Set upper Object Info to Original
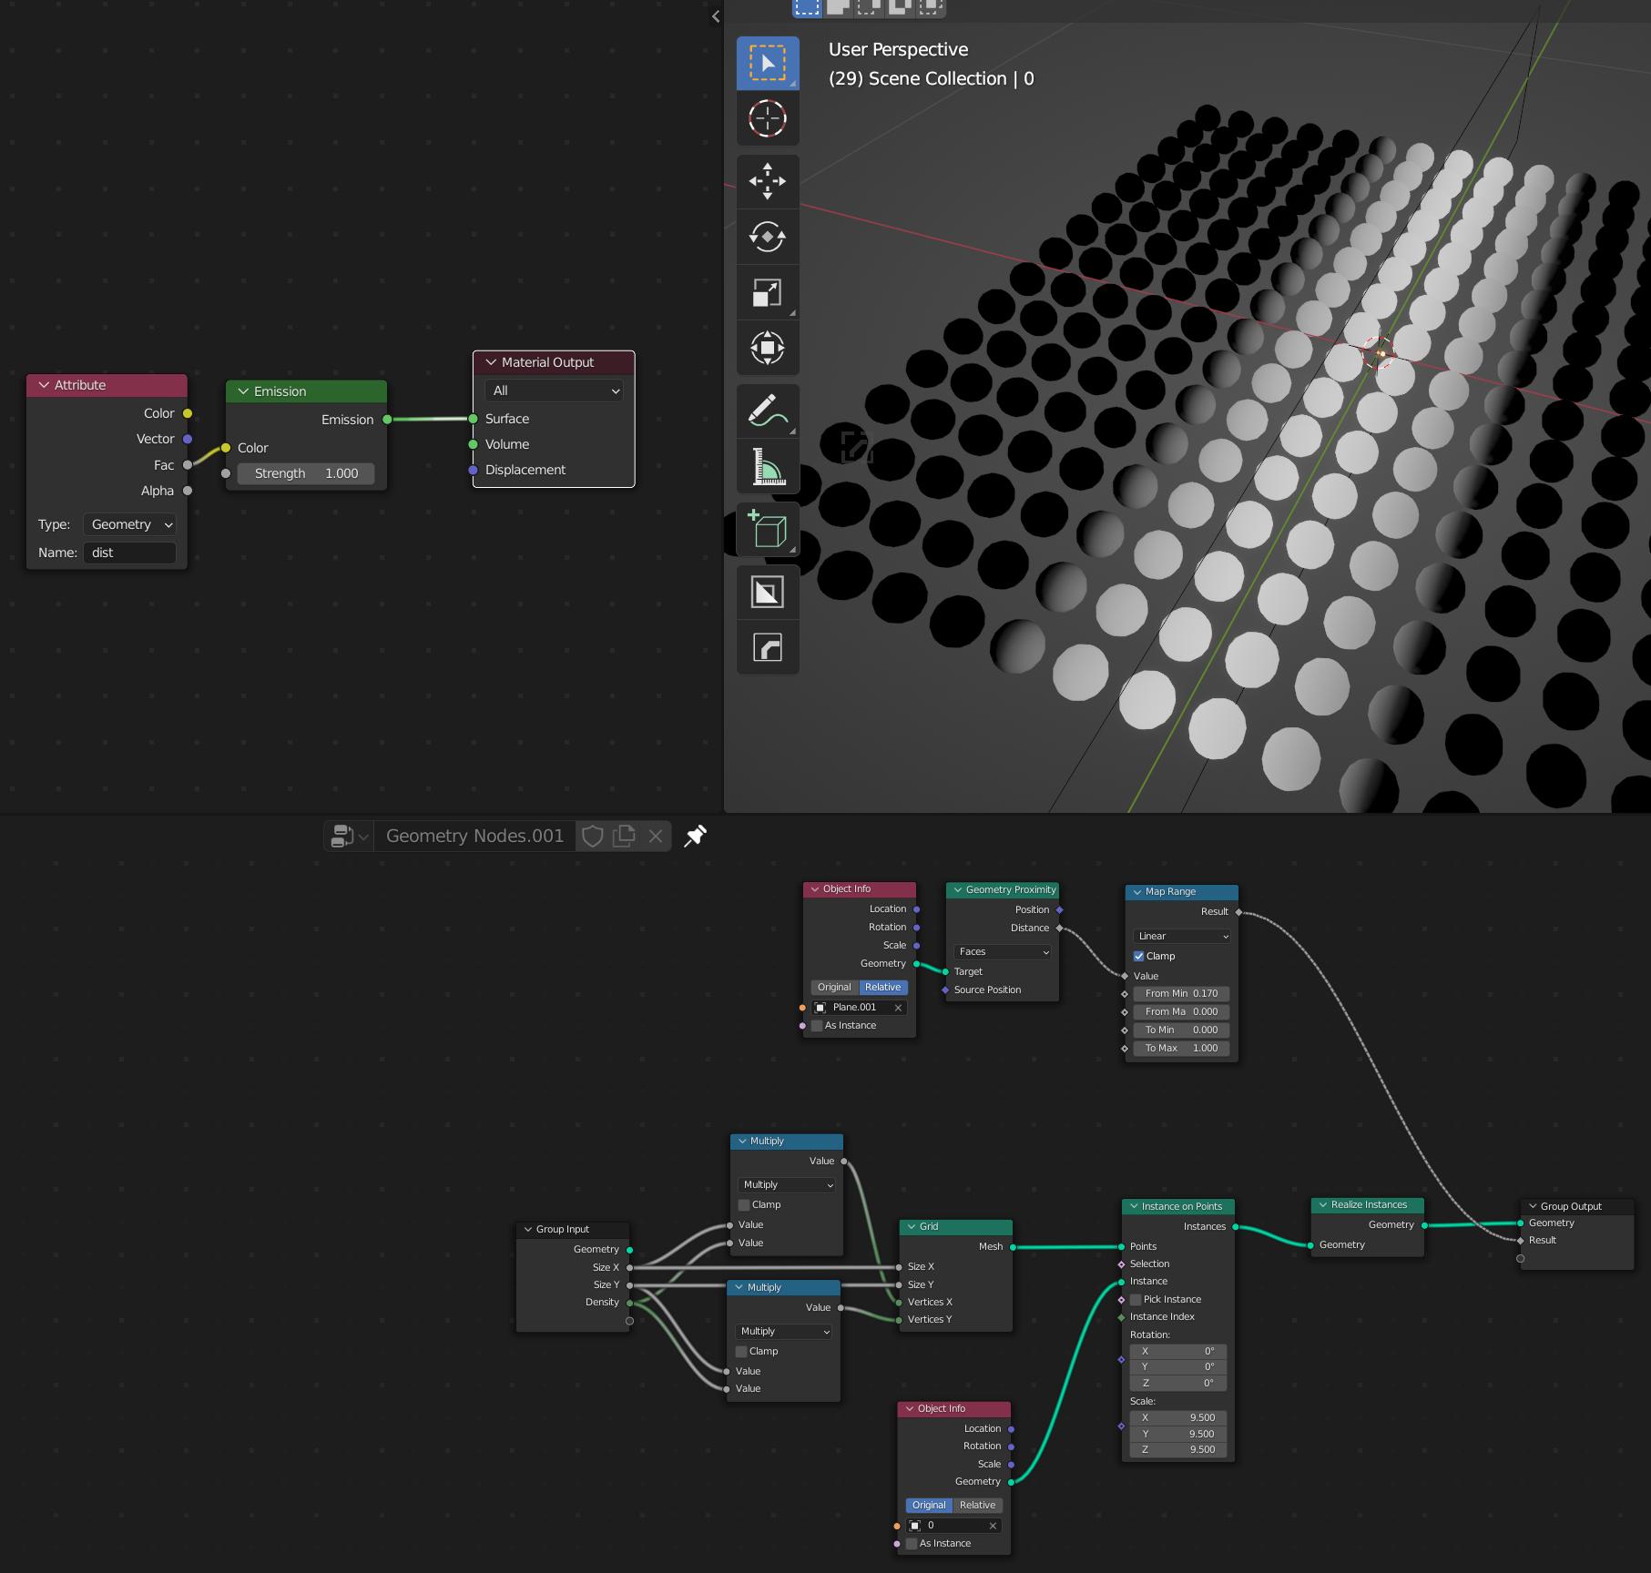This screenshot has width=1651, height=1573. (834, 987)
